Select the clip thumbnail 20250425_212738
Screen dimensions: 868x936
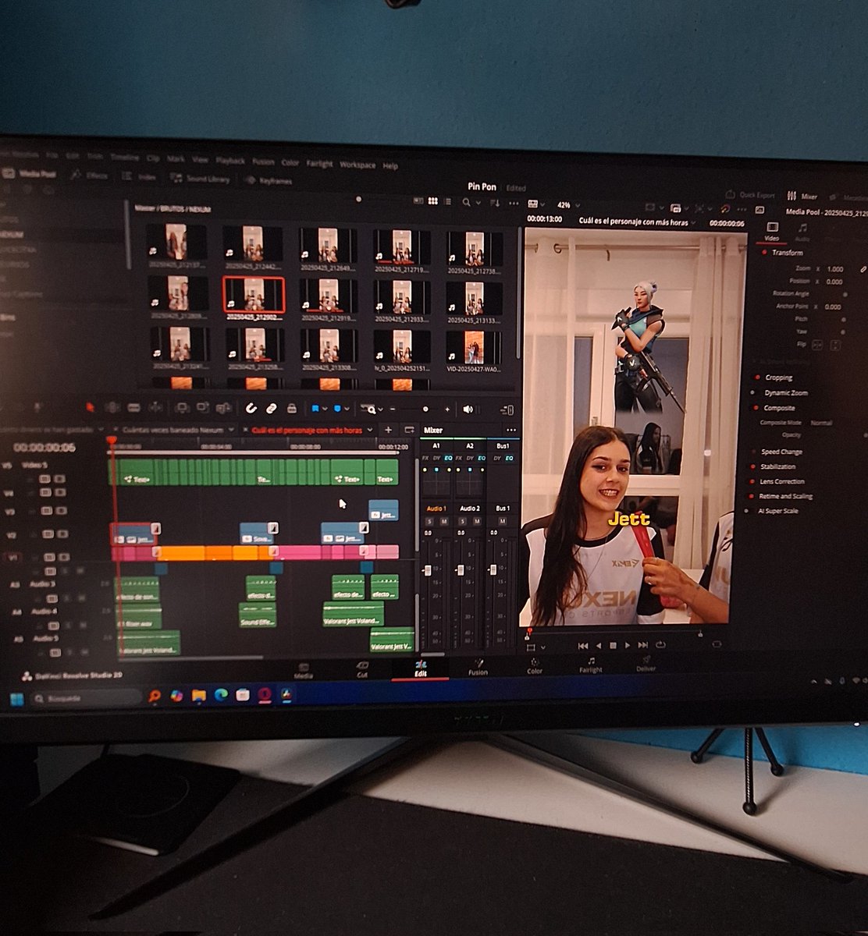[474, 251]
